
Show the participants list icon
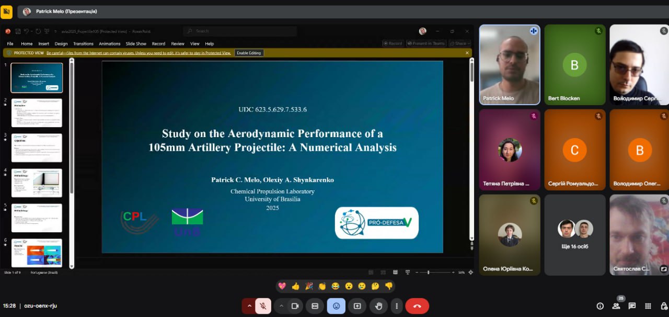click(616, 306)
